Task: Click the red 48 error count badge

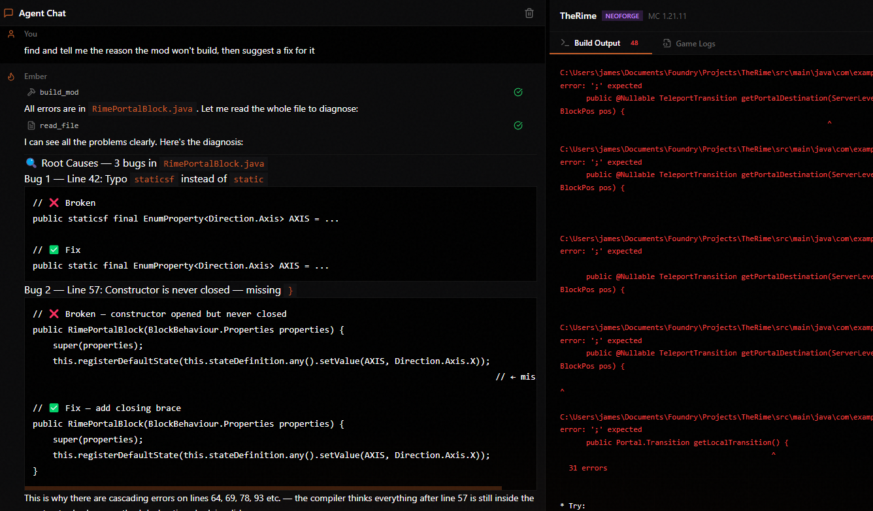Action: click(x=633, y=42)
